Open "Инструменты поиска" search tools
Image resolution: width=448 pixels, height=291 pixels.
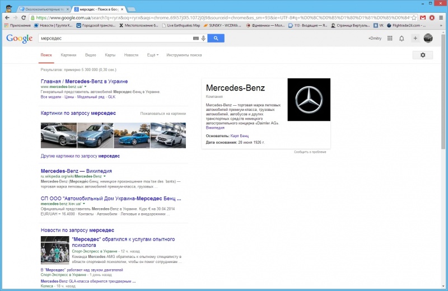pyautogui.click(x=184, y=55)
